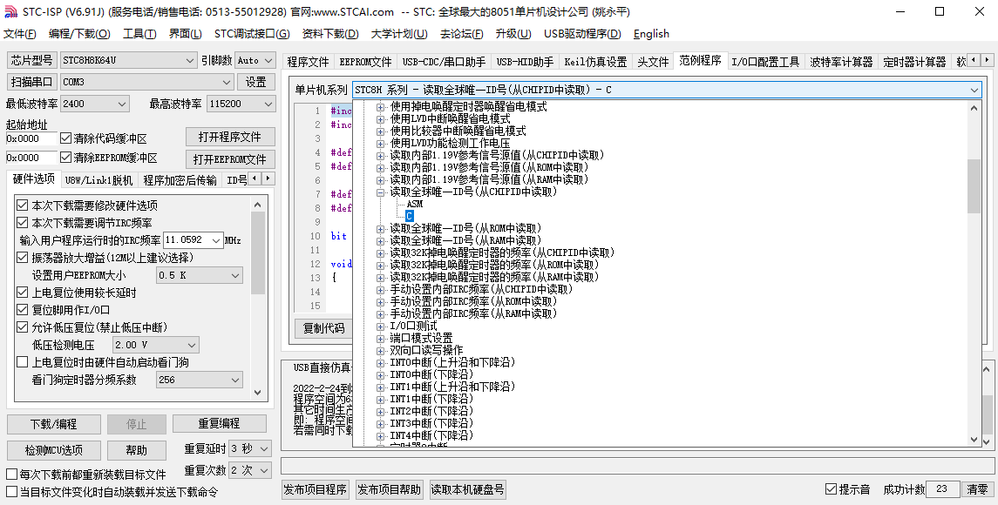Open STC调试接口 menu
Screen dimensions: 998x505
tap(252, 34)
